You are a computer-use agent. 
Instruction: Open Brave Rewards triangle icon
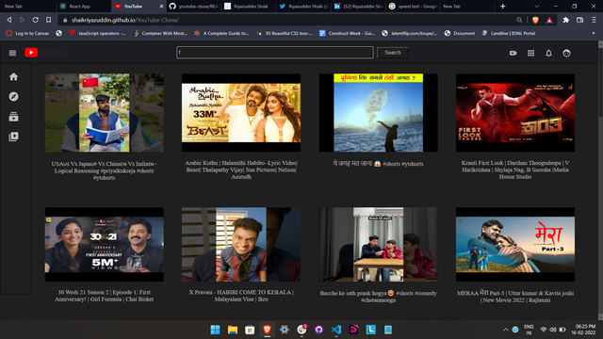pos(549,20)
